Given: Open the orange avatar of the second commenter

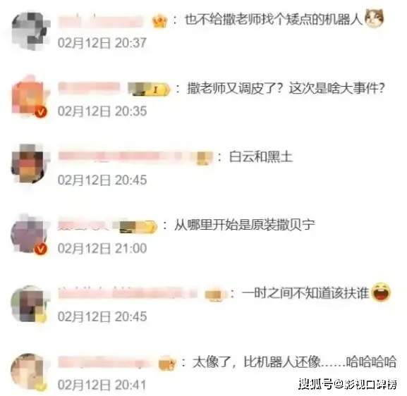Looking at the screenshot, I should [x=30, y=97].
